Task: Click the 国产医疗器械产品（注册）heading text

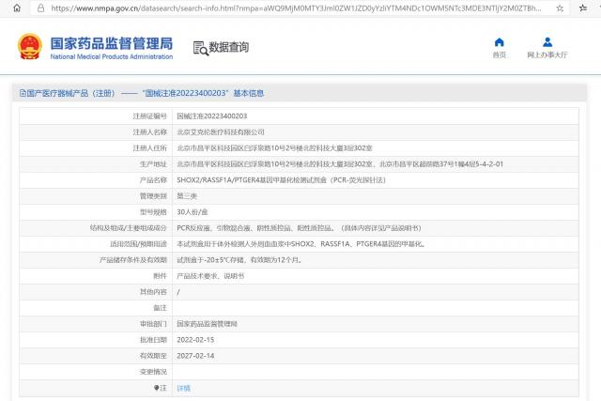Action: click(x=71, y=93)
